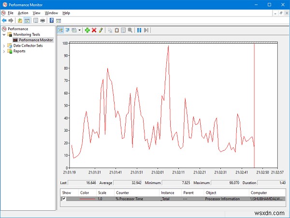The image size is (290, 218).
Task: Click the View Current Activity graph icon
Action: (61, 30)
